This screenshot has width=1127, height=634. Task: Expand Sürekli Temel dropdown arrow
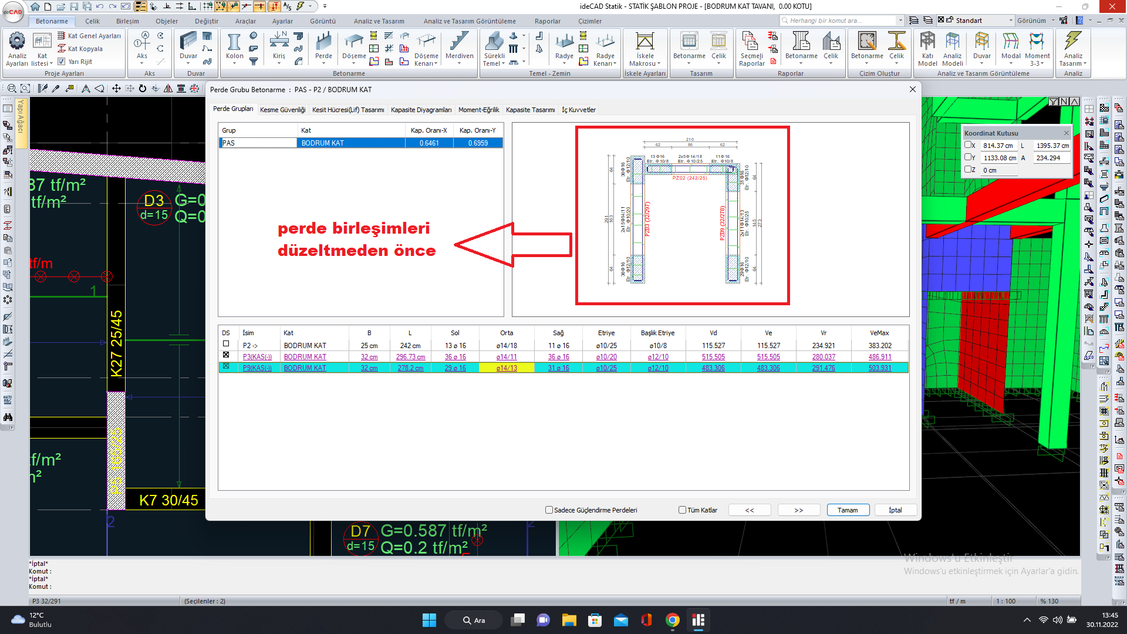(503, 63)
